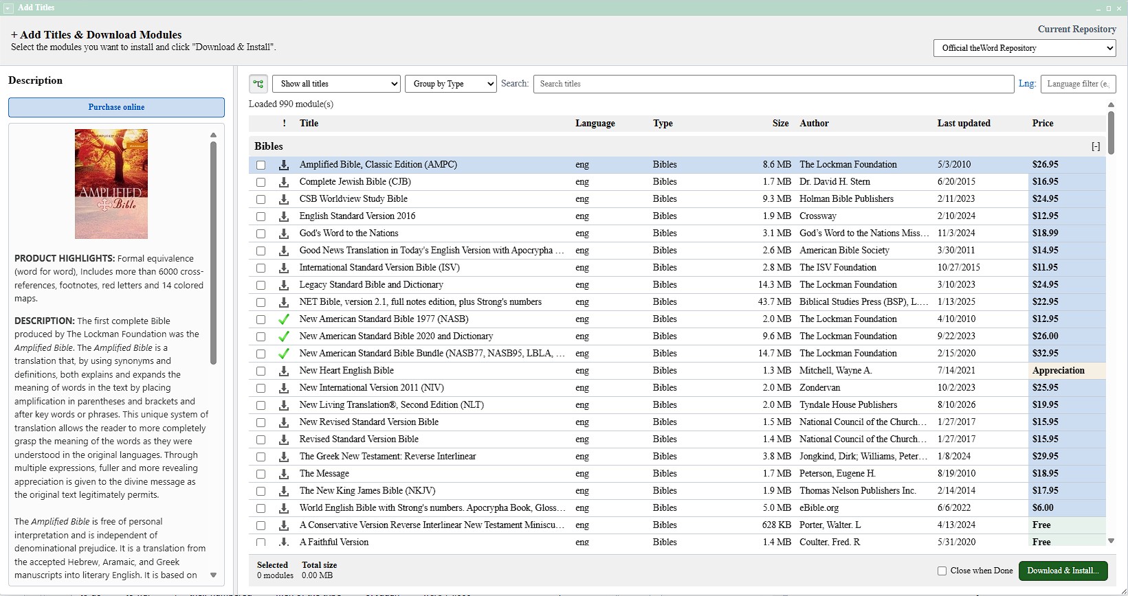Click the Purchase online button

[116, 107]
